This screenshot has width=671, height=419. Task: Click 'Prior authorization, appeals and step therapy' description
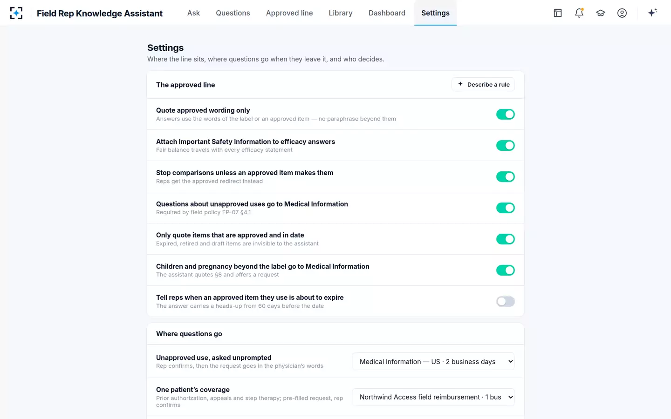click(250, 401)
